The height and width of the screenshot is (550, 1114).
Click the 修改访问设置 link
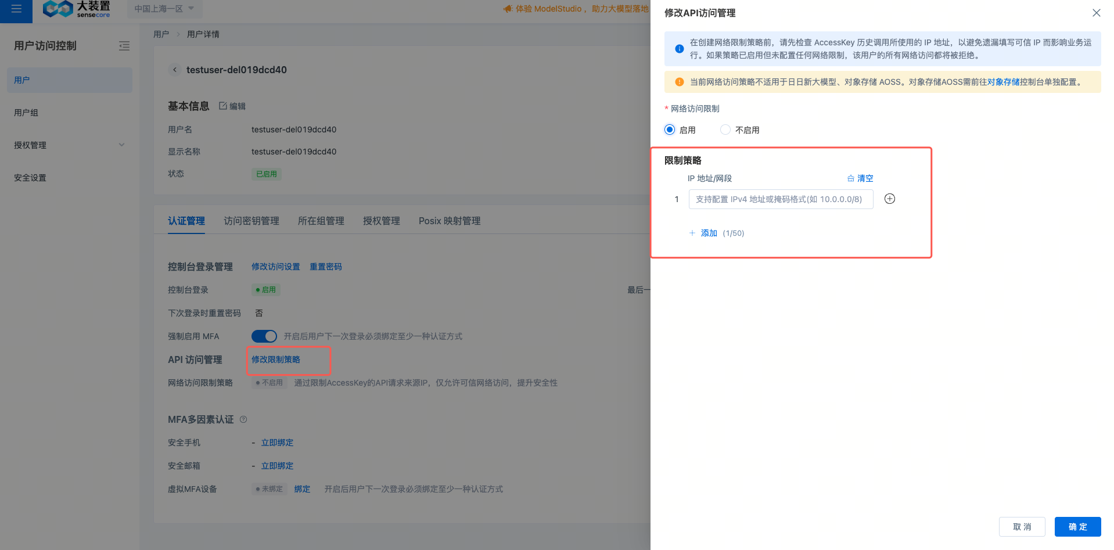click(276, 267)
